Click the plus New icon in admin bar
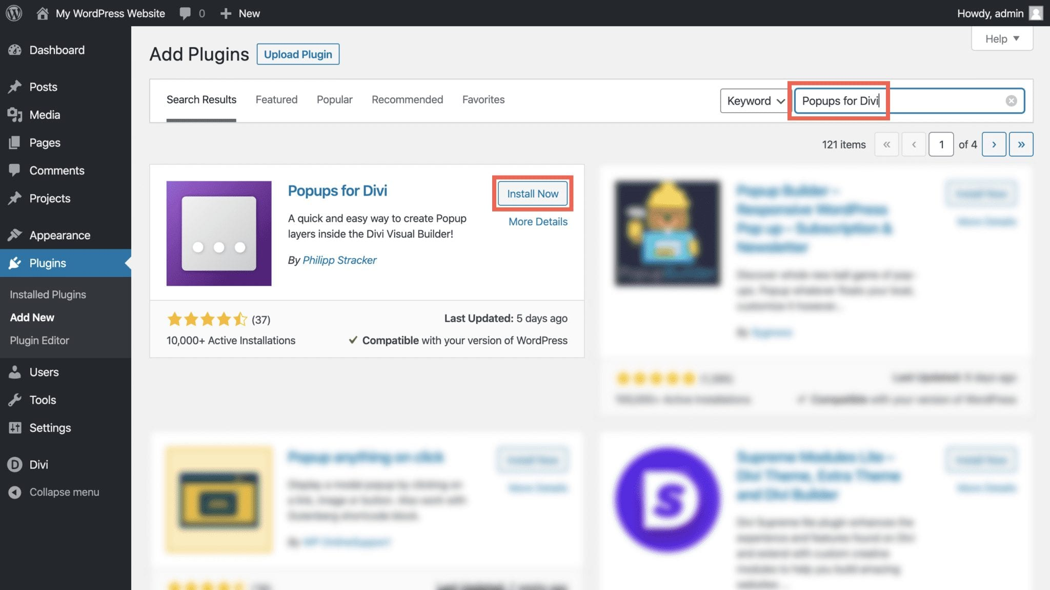 226,13
